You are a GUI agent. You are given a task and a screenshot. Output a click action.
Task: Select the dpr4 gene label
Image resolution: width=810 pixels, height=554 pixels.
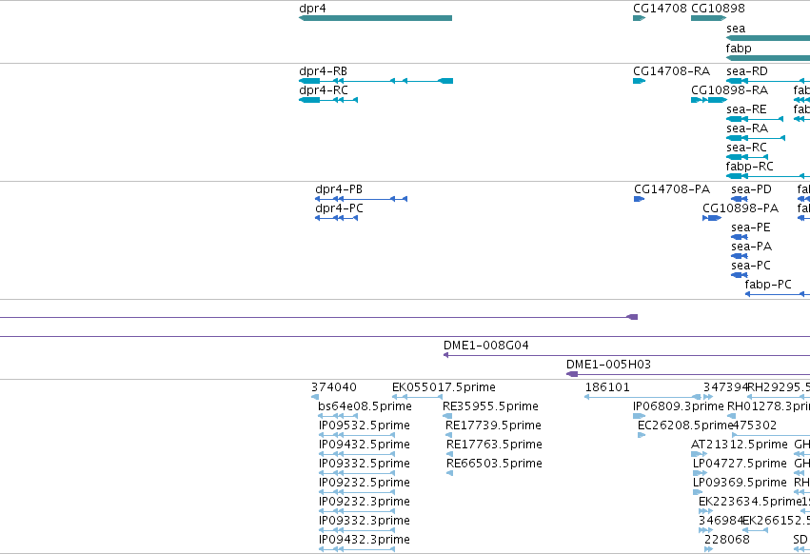point(312,9)
